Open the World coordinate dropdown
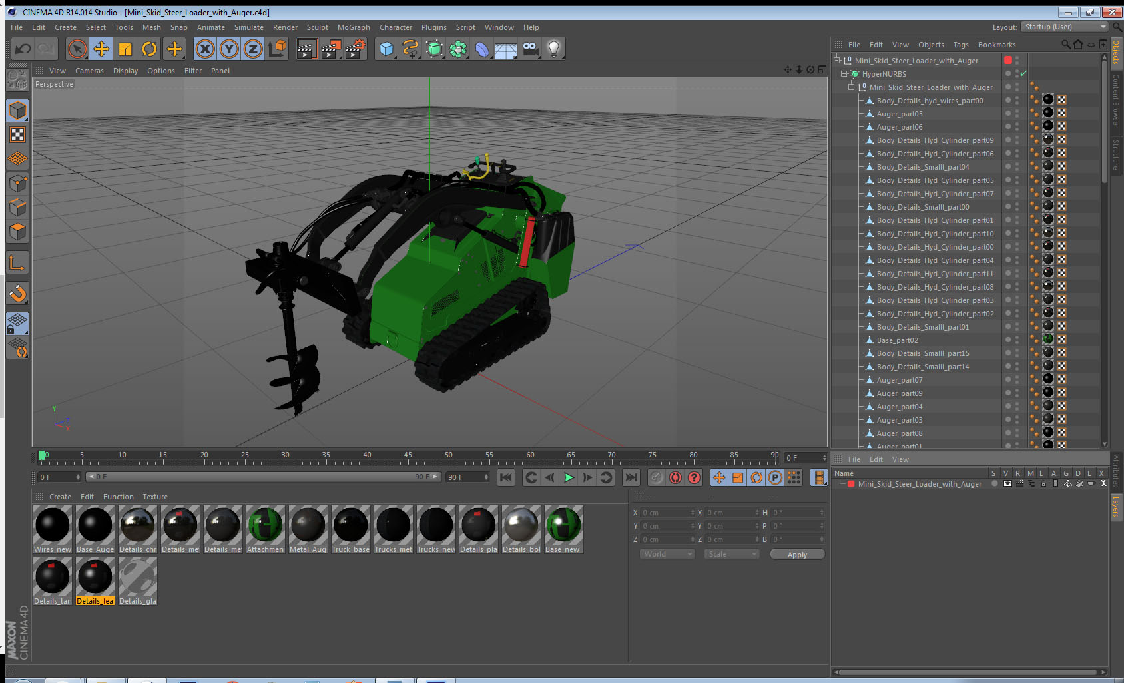Screen dimensions: 1124x683 pos(667,554)
